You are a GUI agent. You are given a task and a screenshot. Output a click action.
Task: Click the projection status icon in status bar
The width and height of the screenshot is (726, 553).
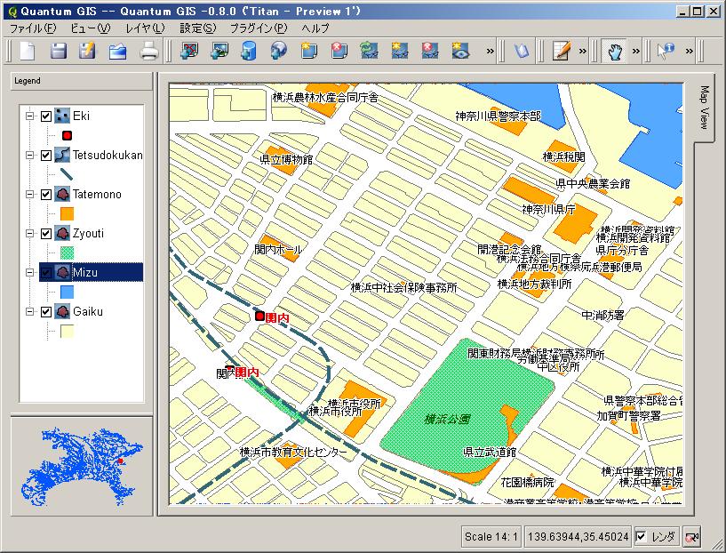coord(691,537)
